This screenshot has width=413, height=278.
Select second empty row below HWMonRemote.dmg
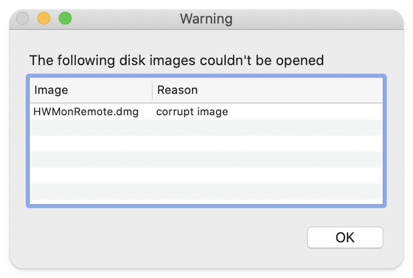click(206, 143)
